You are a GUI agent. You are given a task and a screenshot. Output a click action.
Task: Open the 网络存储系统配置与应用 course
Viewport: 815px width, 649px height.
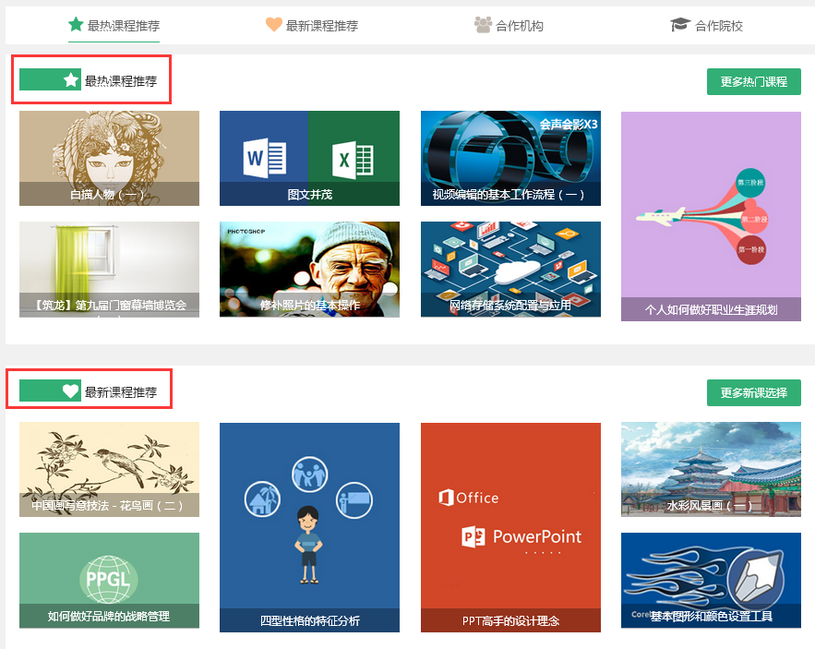coord(510,269)
